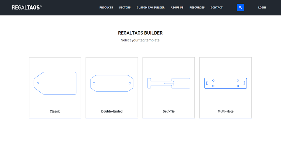This screenshot has width=281, height=141.
Task: Click the Login link
Action: click(x=262, y=8)
